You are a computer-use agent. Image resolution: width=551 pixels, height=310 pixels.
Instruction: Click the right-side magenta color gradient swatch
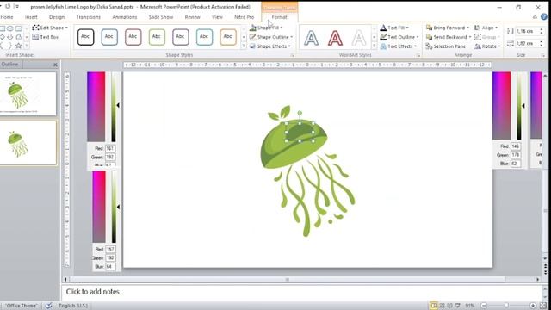501,106
